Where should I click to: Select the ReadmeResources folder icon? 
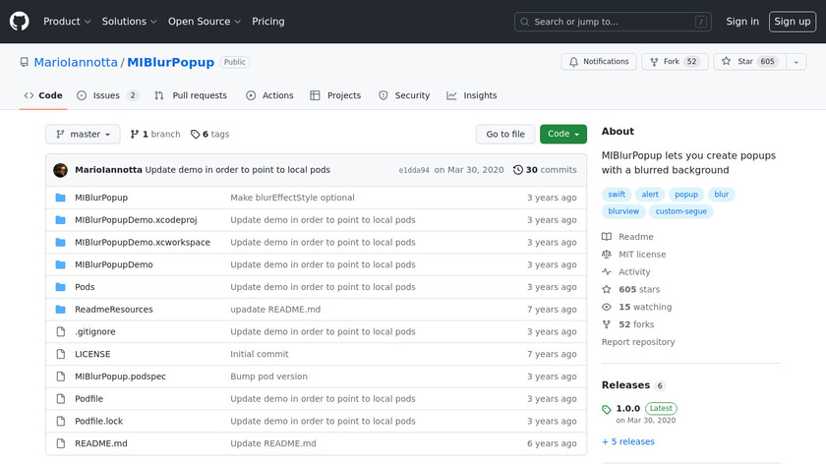point(61,309)
